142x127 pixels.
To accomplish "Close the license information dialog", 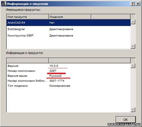I will tap(138, 4).
